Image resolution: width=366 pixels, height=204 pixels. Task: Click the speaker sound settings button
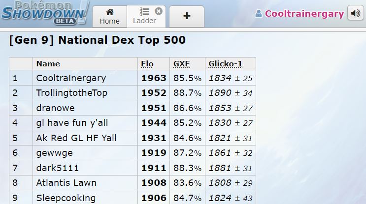[x=356, y=13]
